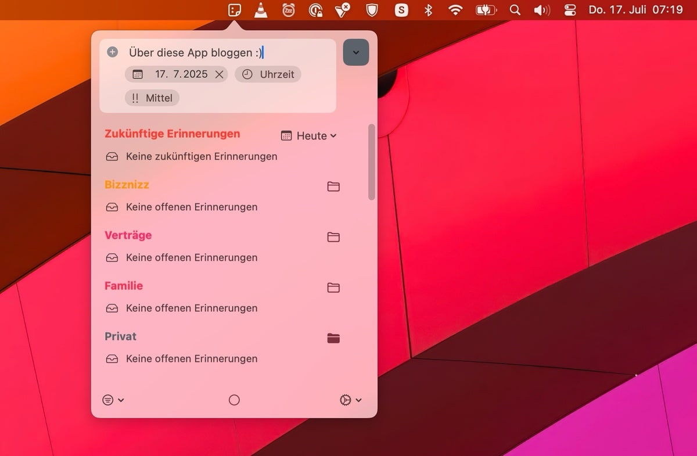697x456 pixels.
Task: Open Control Center toggles in menu bar
Action: [x=570, y=10]
